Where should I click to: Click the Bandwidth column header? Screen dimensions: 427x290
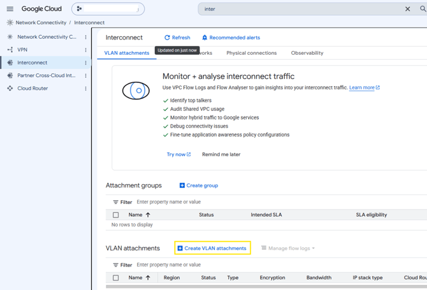[319, 277]
